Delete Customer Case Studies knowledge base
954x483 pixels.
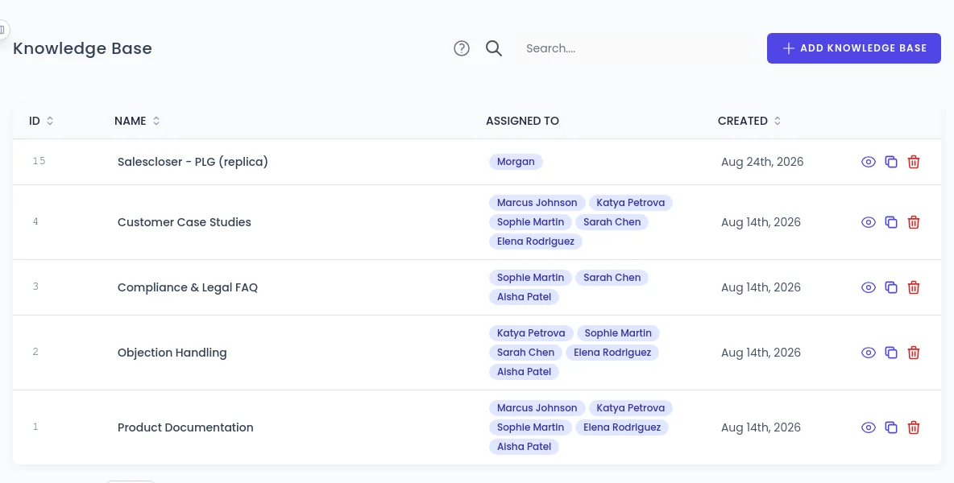(913, 222)
